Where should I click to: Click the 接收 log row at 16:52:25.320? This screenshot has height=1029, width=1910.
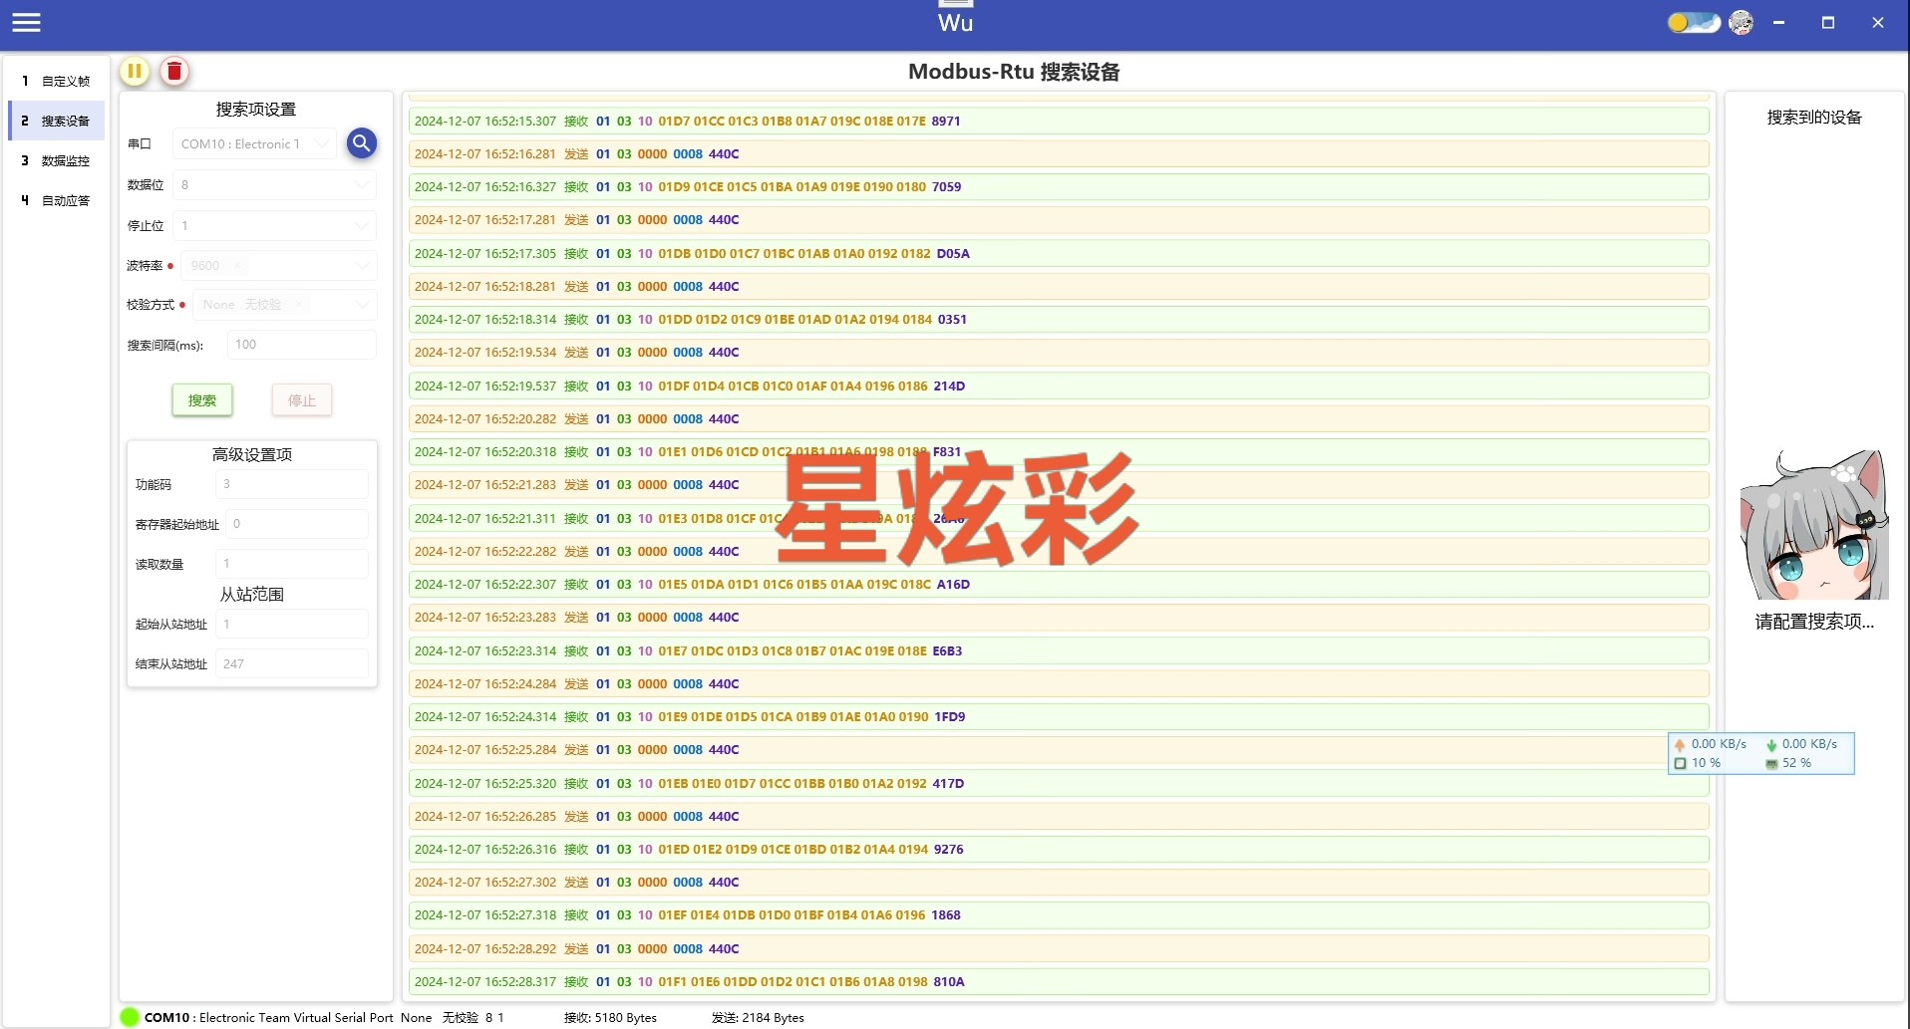(1059, 783)
